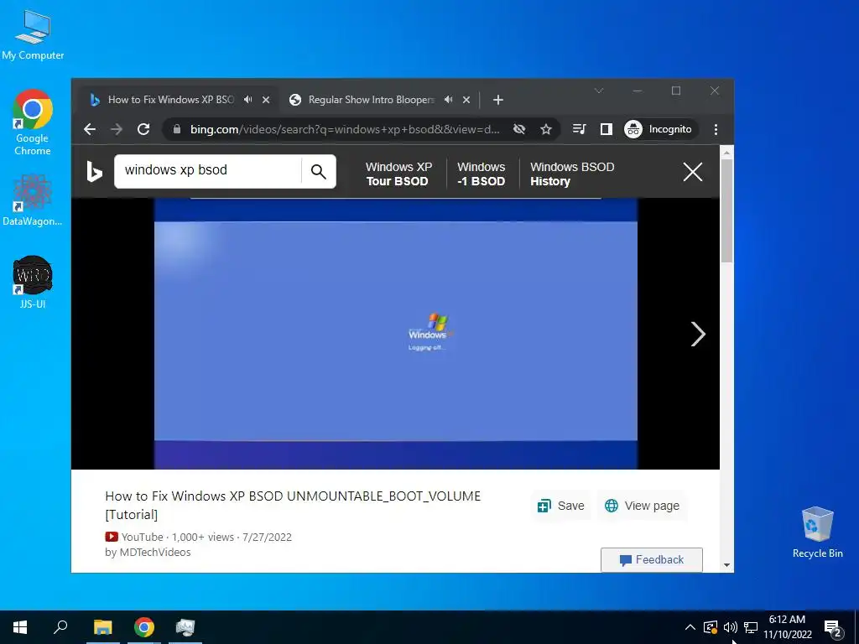
Task: Click the video title UNMOUNTABLE_BOOT_VOLUME
Action: 293,505
